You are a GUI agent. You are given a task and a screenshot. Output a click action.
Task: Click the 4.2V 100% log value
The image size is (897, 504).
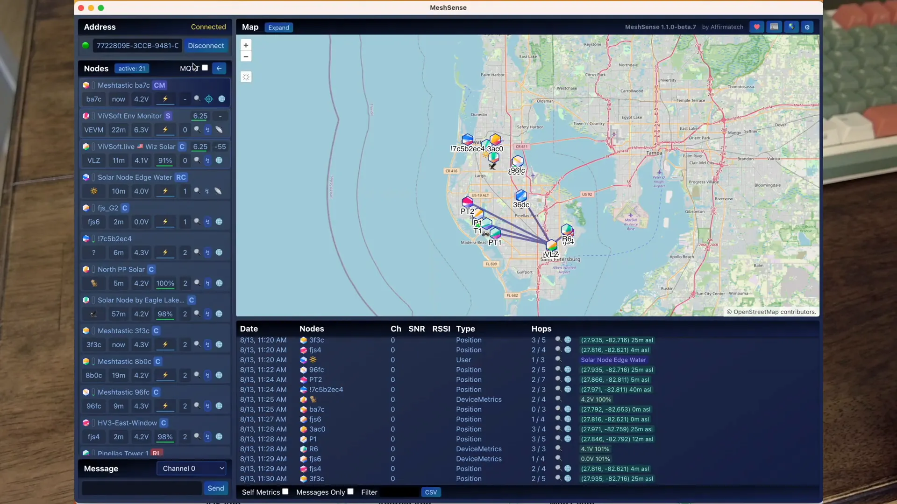(596, 399)
